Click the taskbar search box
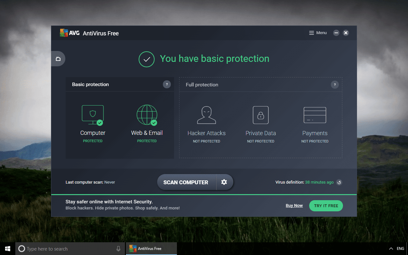This screenshot has width=408, height=255. pyautogui.click(x=70, y=249)
